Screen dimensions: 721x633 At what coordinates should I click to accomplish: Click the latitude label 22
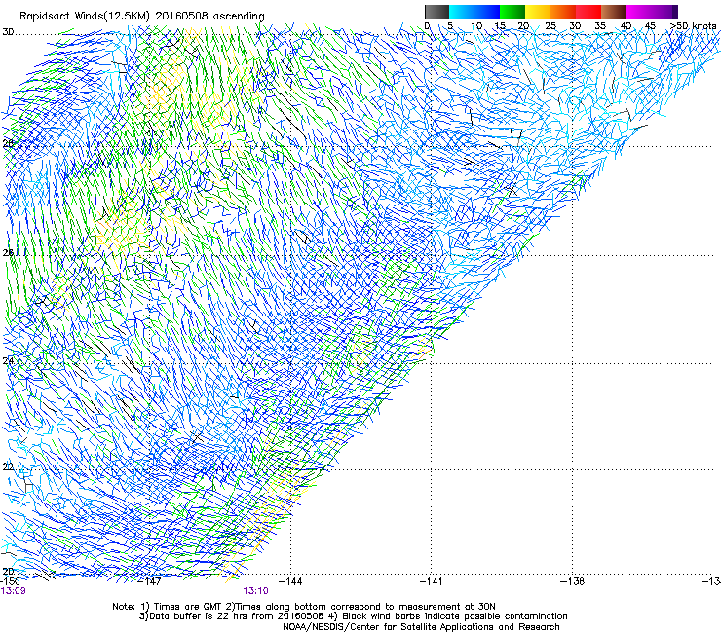click(x=8, y=466)
